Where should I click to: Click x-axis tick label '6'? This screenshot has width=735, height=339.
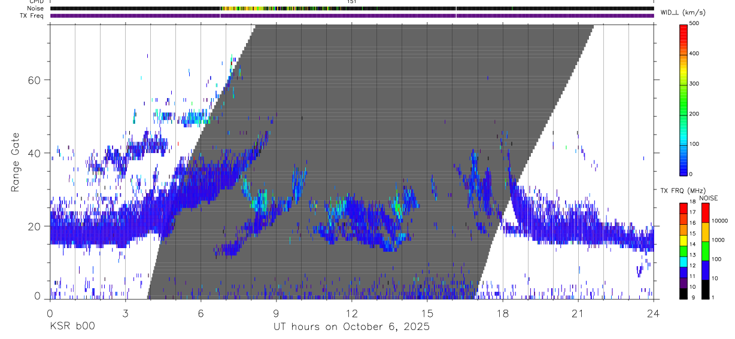(200, 313)
